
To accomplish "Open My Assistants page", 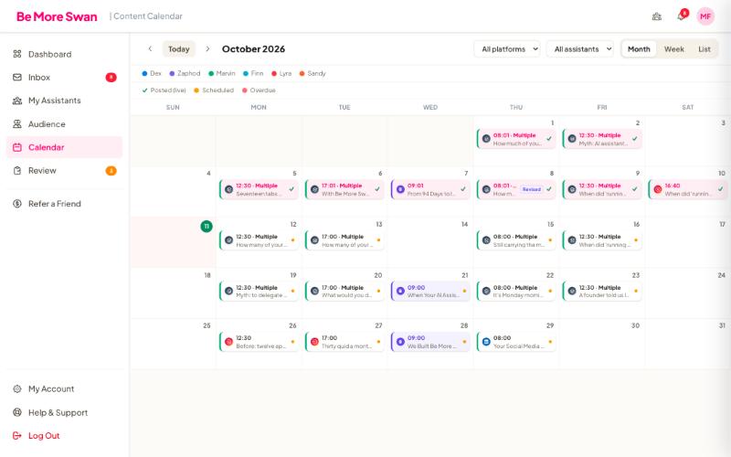I will (64, 101).
